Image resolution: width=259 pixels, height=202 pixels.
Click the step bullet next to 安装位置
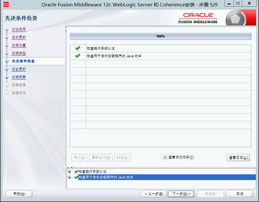pyautogui.click(x=7, y=45)
